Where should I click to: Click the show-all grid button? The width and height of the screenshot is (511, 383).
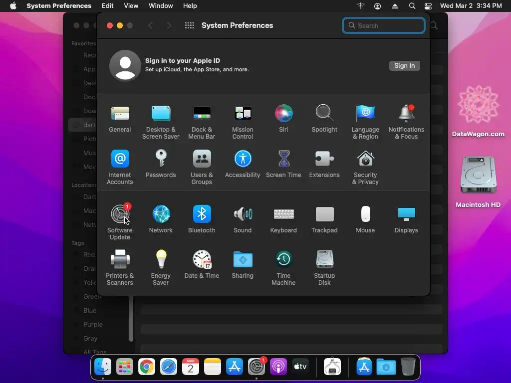(x=189, y=25)
